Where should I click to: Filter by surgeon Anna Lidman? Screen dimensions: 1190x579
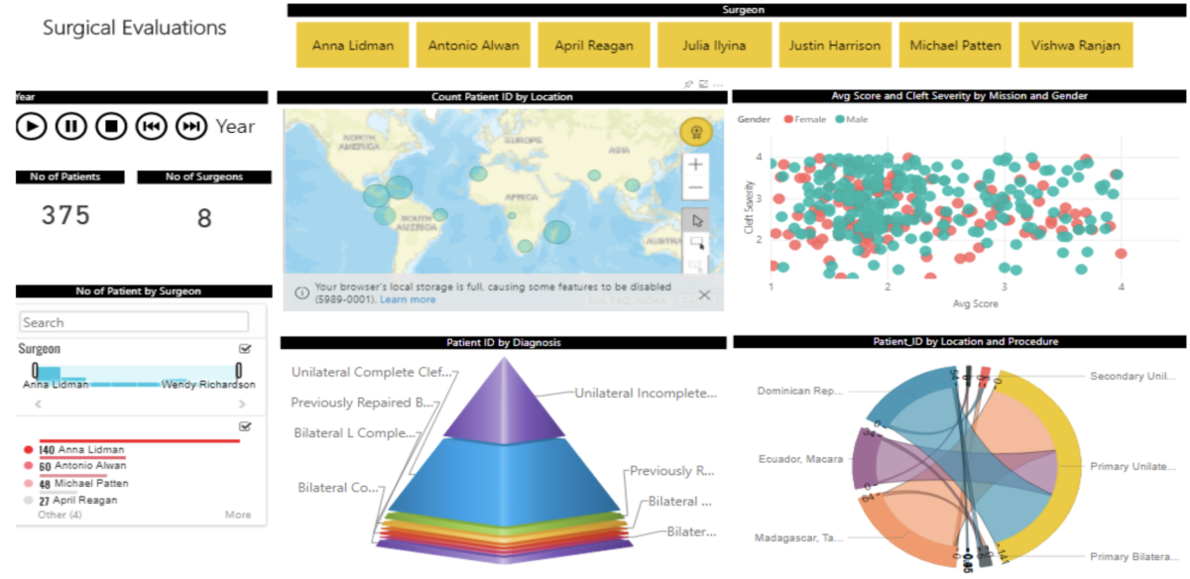(353, 46)
